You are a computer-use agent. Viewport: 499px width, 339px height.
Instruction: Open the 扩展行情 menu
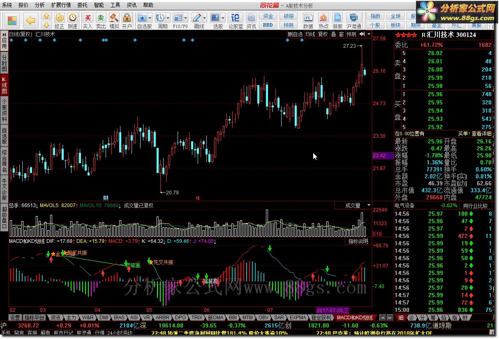pyautogui.click(x=61, y=5)
